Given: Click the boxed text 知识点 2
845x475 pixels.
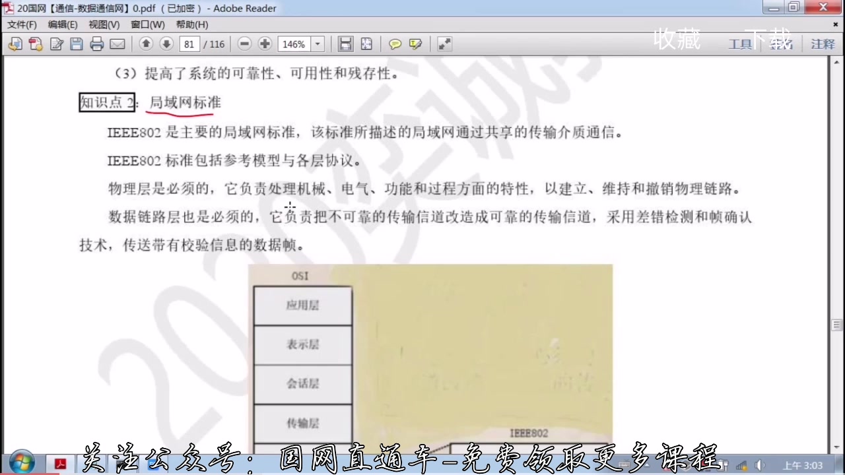Looking at the screenshot, I should pos(107,102).
